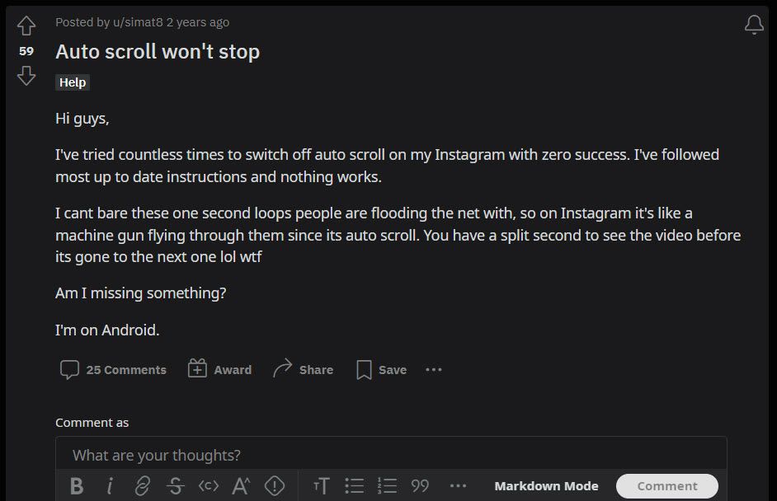
Task: Create a bulleted list in the comment
Action: [354, 485]
